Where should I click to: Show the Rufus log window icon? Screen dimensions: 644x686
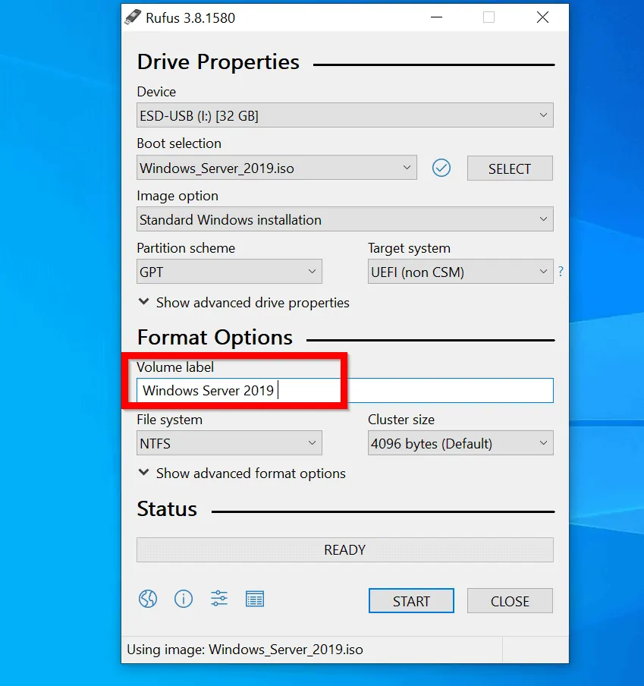tap(255, 599)
